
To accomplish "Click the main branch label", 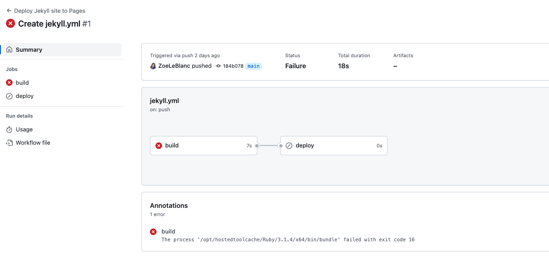I will click(x=254, y=66).
